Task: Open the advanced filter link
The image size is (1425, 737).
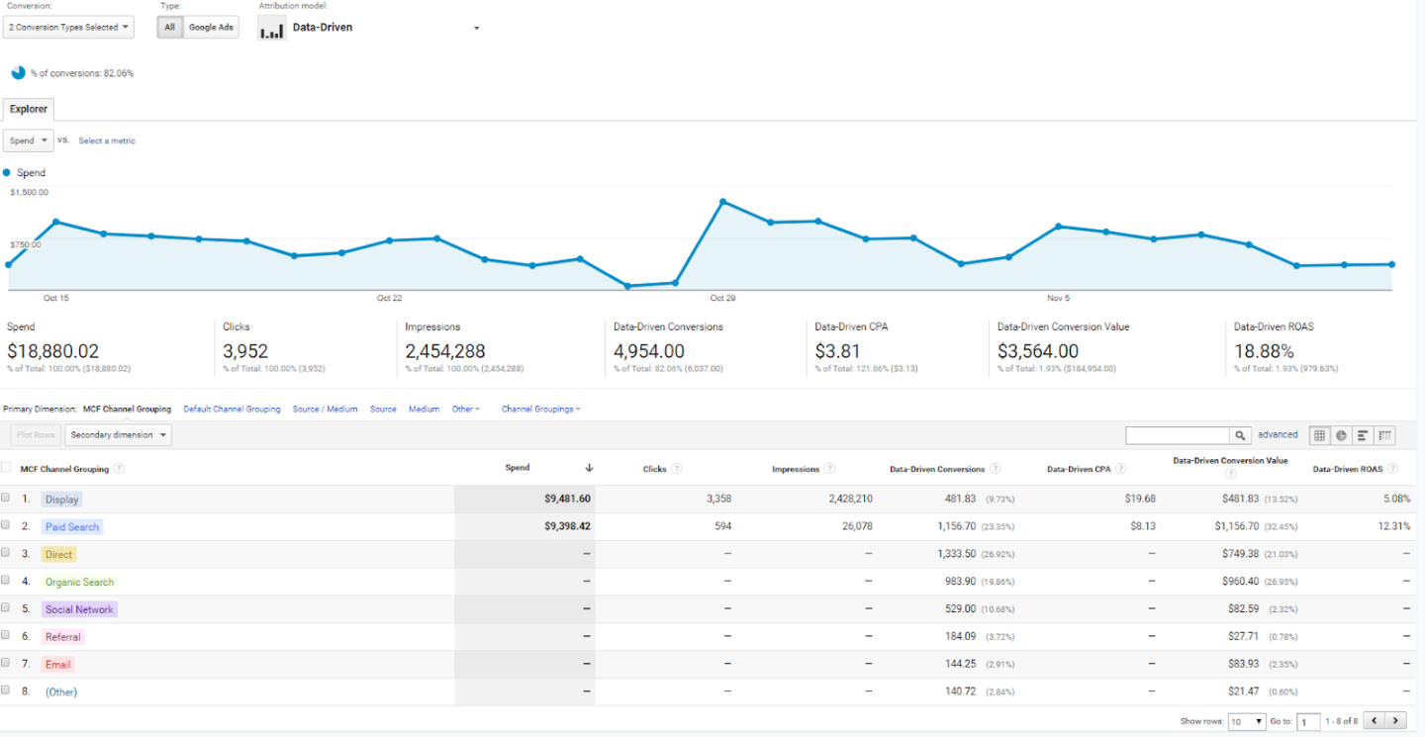Action: pyautogui.click(x=1278, y=434)
